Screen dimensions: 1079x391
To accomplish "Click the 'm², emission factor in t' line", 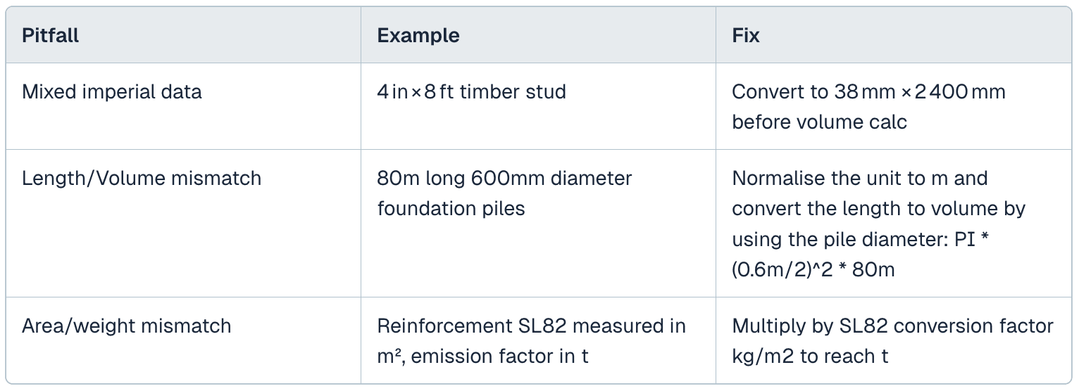I will (482, 356).
